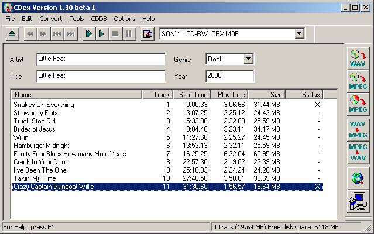This screenshot has height=234, width=374.
Task: Sort by the Play Time column header
Action: point(229,95)
